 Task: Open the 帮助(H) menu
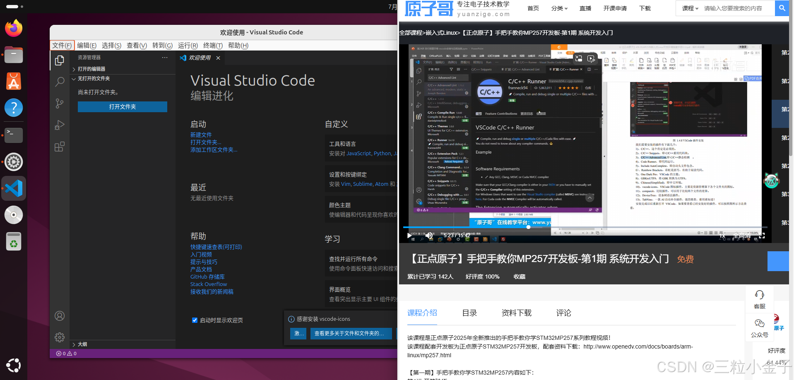click(x=238, y=46)
